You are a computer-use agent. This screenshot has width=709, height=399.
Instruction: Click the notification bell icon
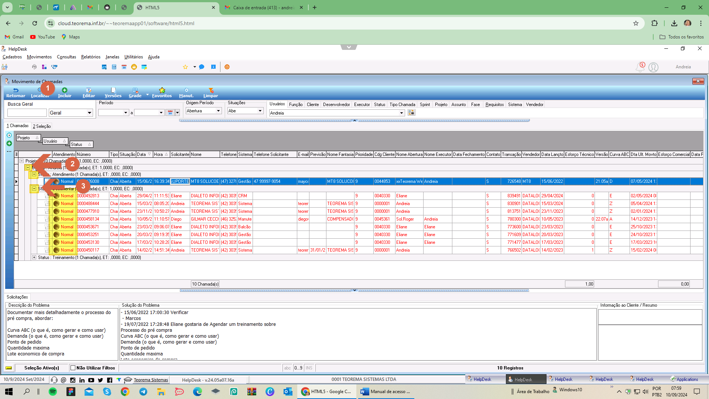pyautogui.click(x=640, y=67)
